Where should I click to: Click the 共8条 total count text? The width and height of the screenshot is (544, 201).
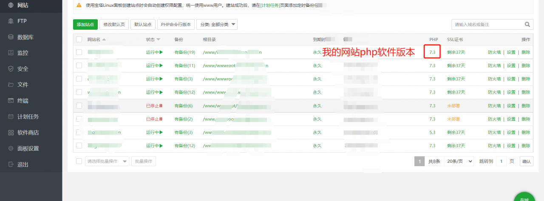[434, 161]
